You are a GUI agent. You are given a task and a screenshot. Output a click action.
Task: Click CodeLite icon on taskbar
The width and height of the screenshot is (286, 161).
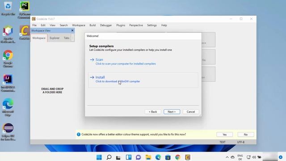[x=188, y=157]
